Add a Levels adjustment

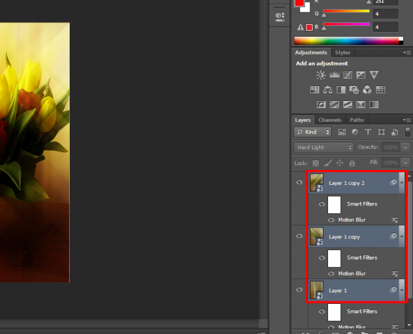pos(335,75)
